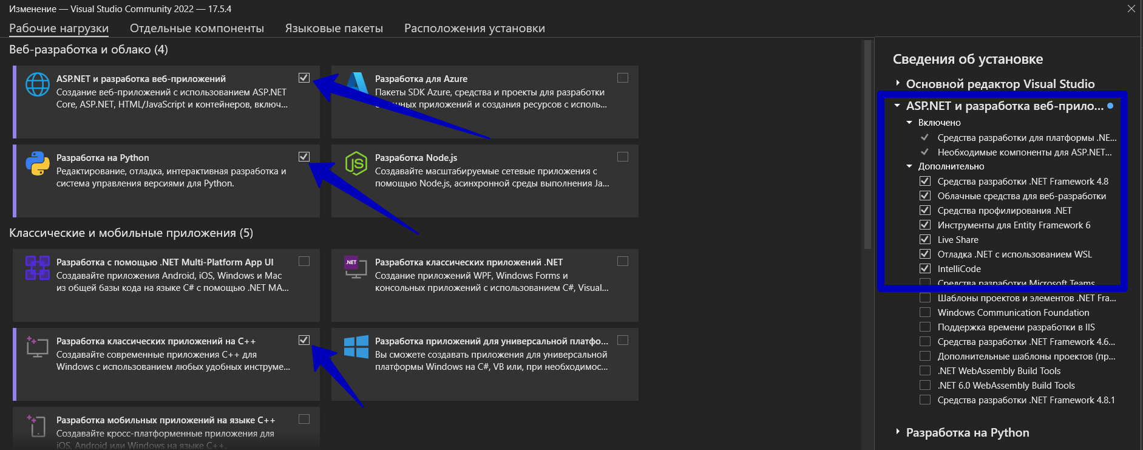Check Windows Communication Foundation component
1143x450 pixels.
click(925, 312)
